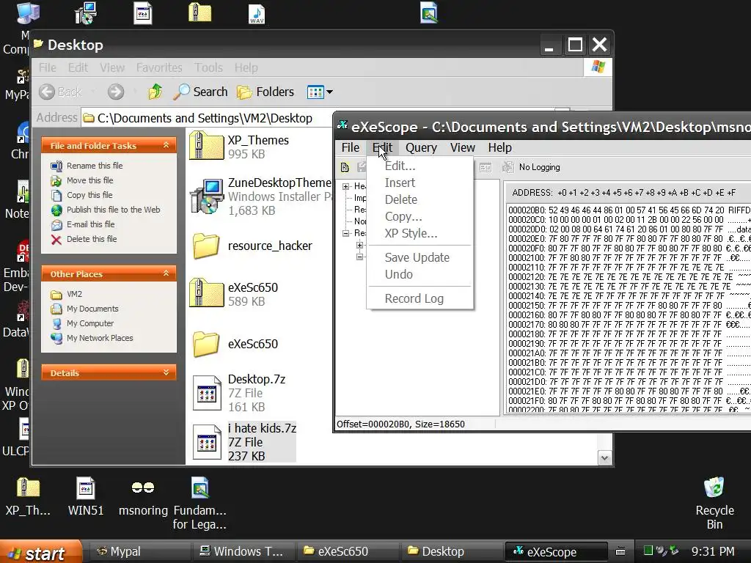The width and height of the screenshot is (751, 563).
Task: Click the green square system tray icon
Action: [648, 551]
